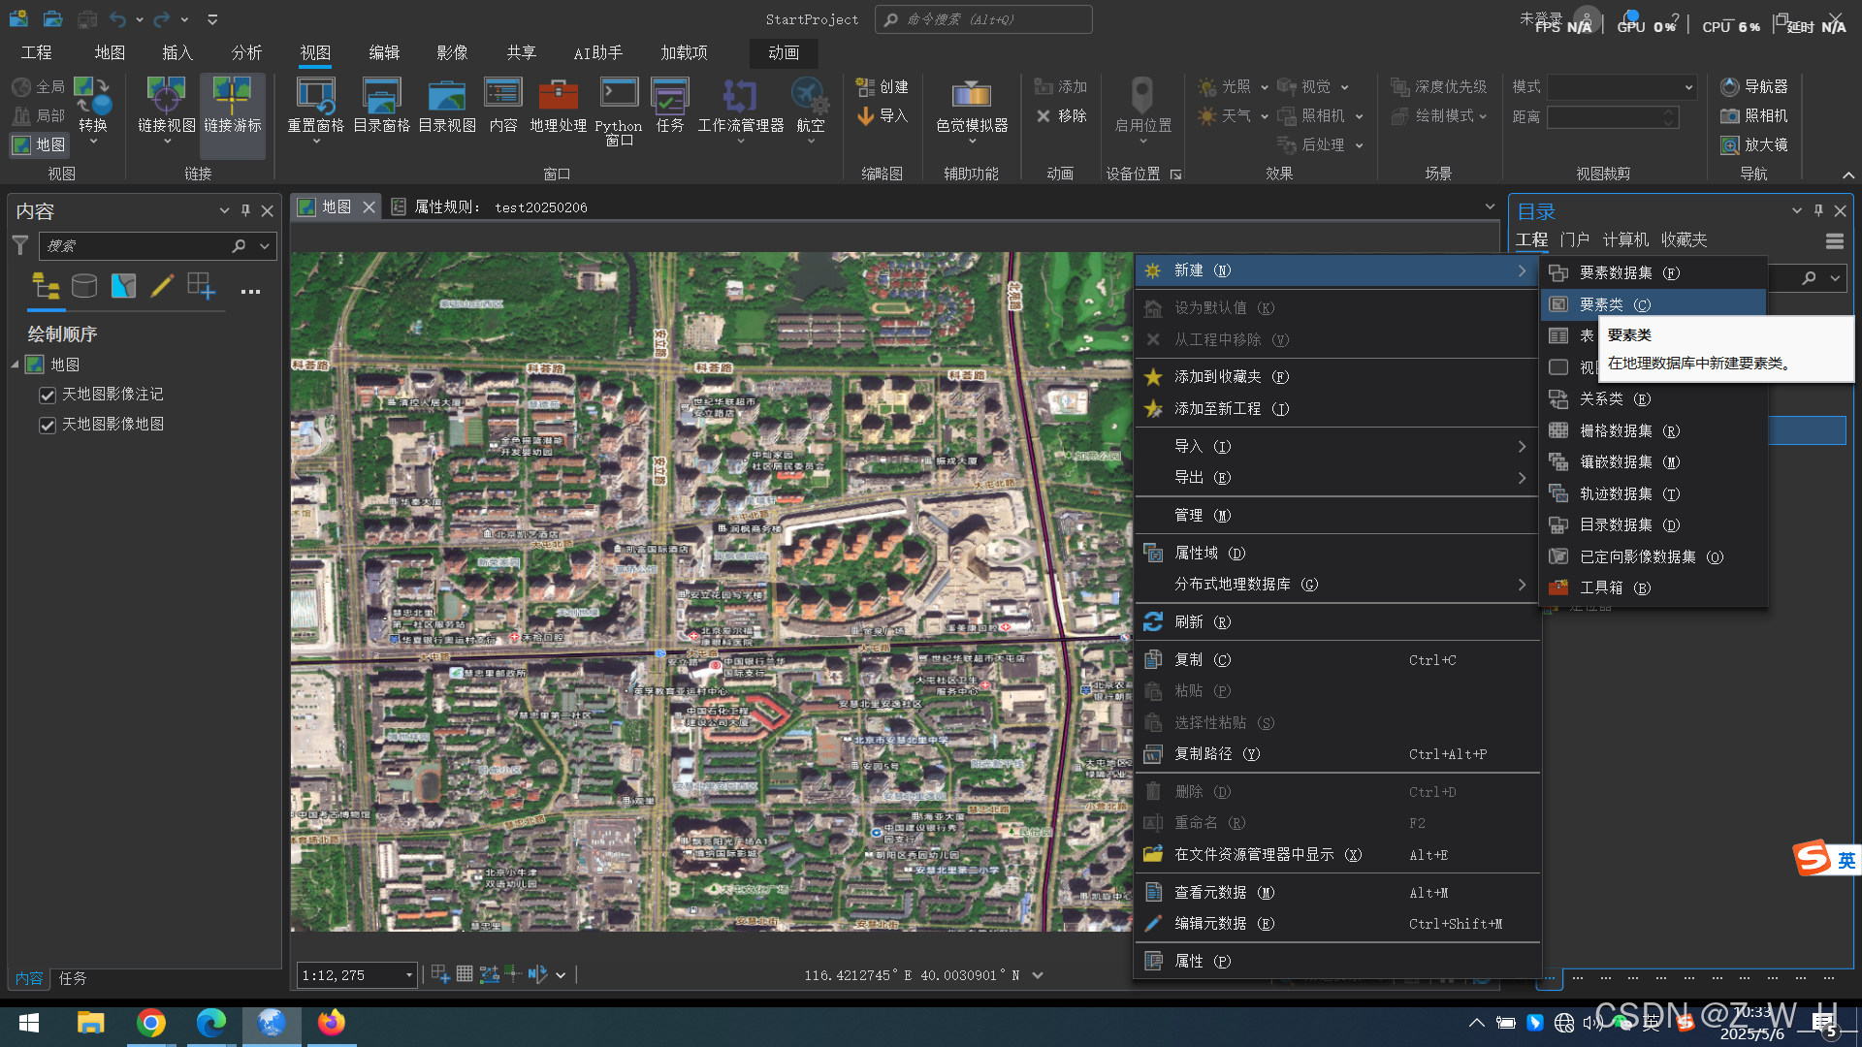Open the map scale 1:12,275 dropdown
1862x1047 pixels.
click(408, 975)
